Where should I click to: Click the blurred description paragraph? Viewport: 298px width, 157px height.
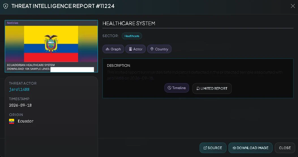point(195,75)
